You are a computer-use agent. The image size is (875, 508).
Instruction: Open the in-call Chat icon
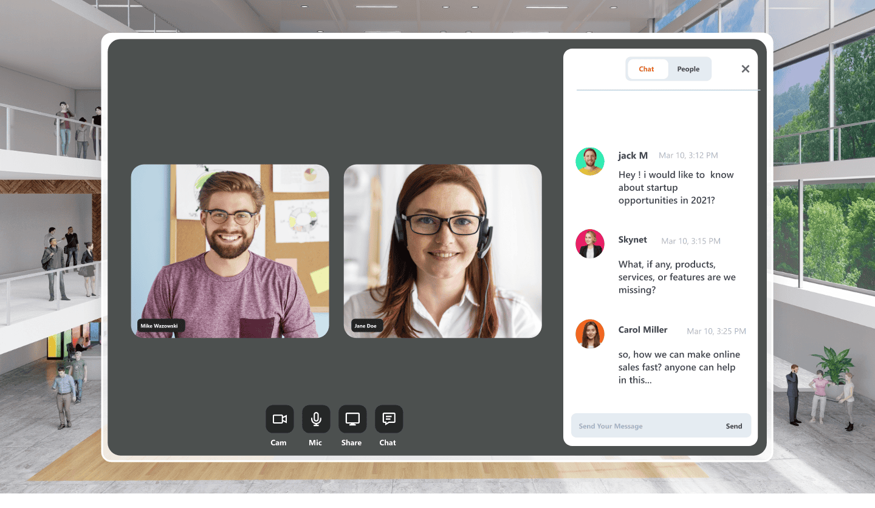coord(388,419)
